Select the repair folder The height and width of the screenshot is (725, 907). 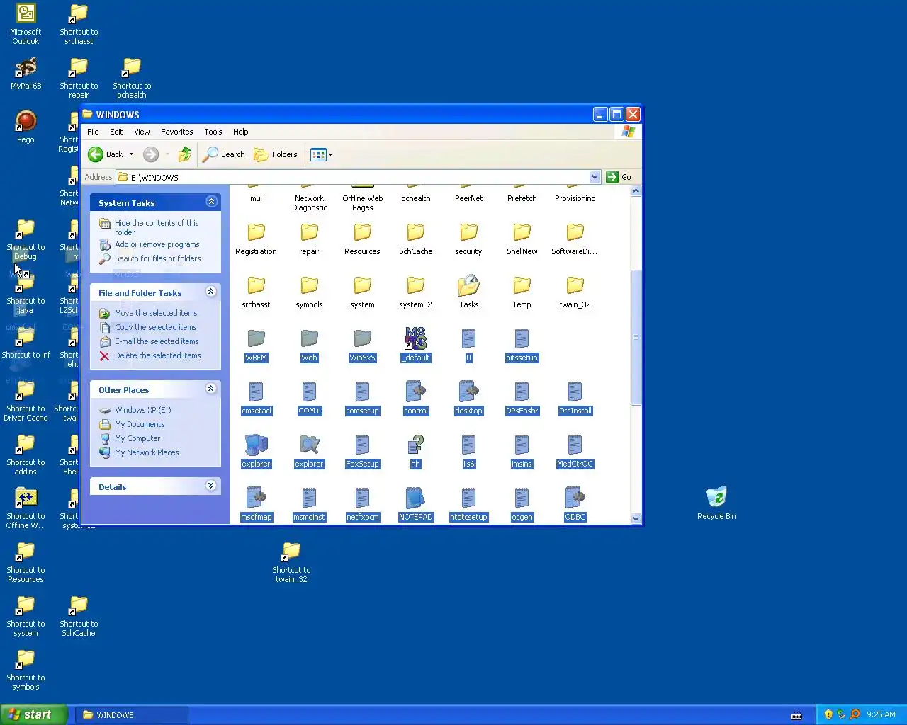tap(309, 239)
